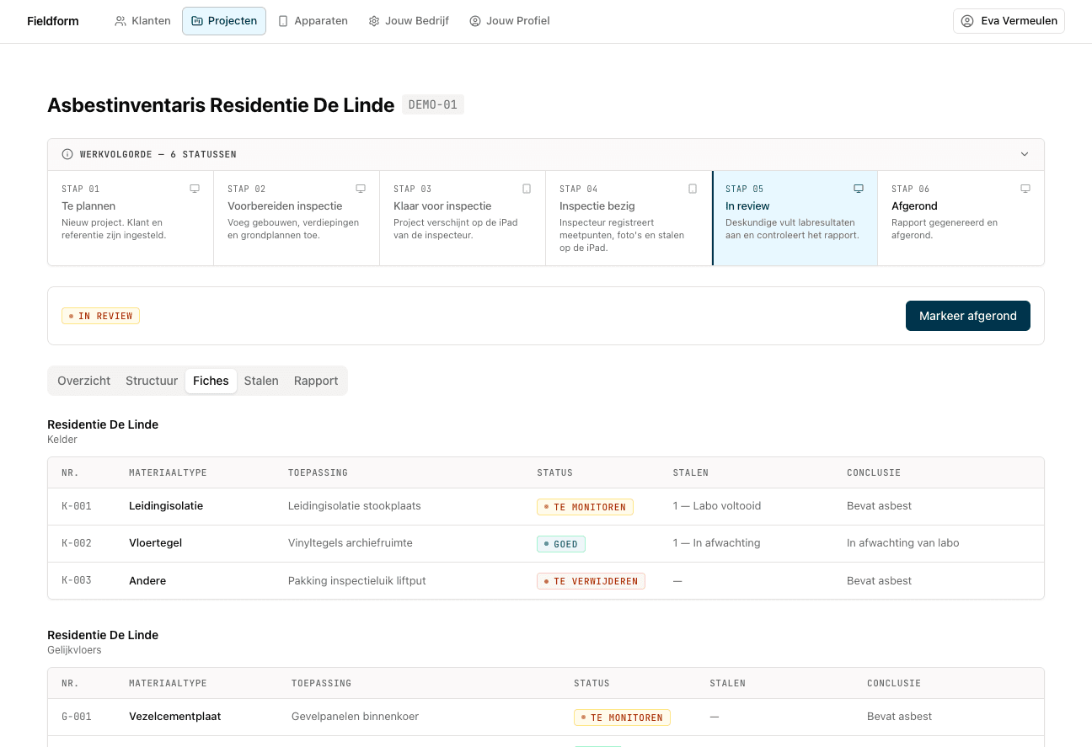Click the Kelder table MATERIAALTYPE header
This screenshot has width=1092, height=747.
[x=168, y=473]
